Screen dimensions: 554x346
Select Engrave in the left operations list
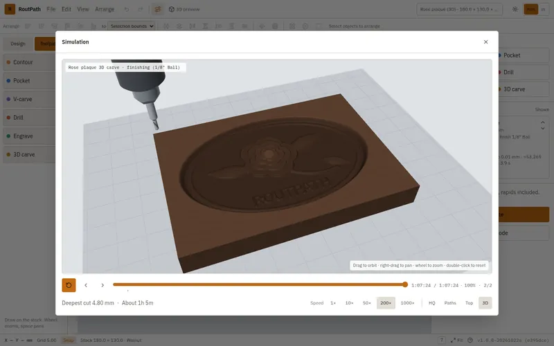coord(30,136)
